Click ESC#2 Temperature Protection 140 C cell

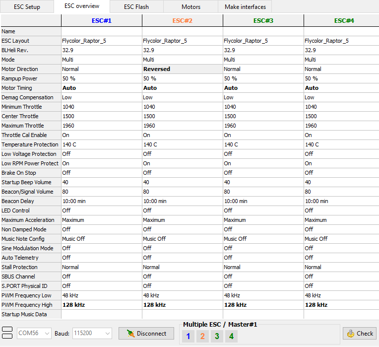click(183, 144)
